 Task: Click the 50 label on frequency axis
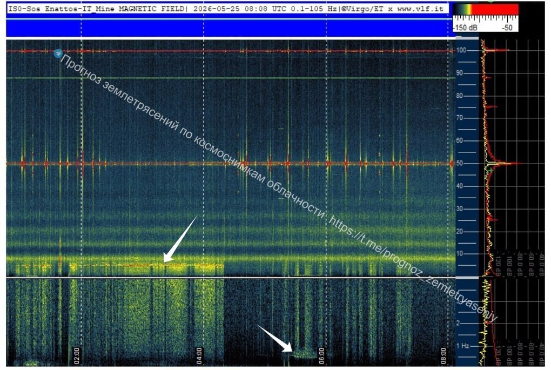pyautogui.click(x=460, y=163)
